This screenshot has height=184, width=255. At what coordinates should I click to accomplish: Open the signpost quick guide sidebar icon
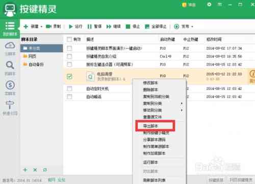coord(10,105)
